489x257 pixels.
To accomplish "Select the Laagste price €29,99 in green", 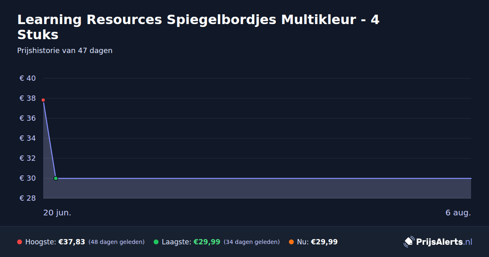I will tap(207, 242).
